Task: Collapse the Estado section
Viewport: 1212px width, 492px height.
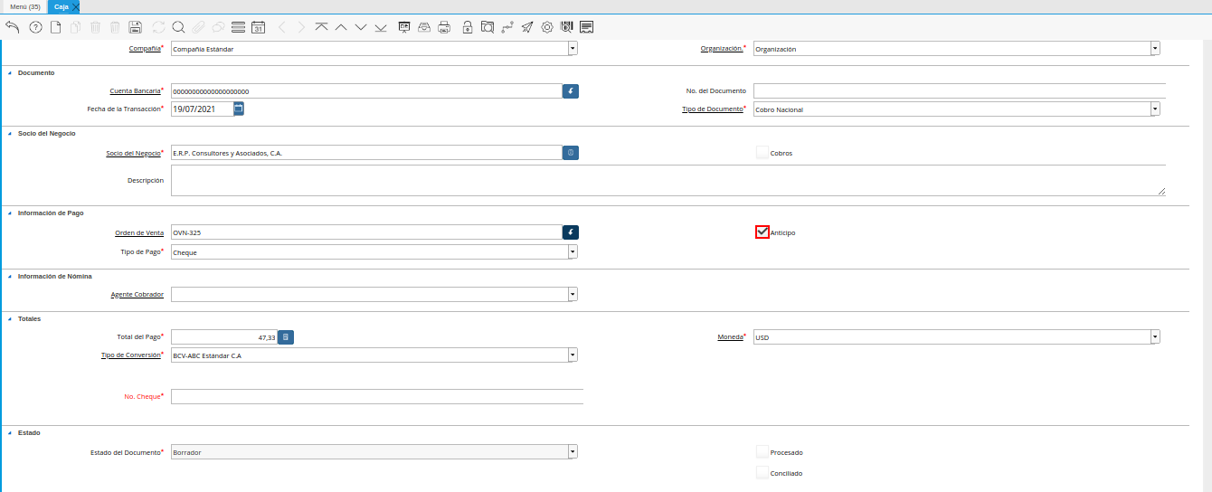Action: coord(10,432)
